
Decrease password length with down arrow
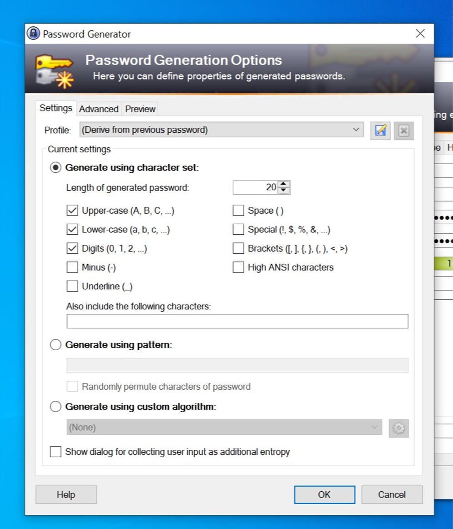(x=284, y=190)
